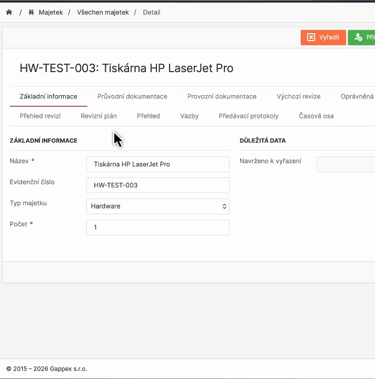Click into the Název input field

pyautogui.click(x=157, y=164)
